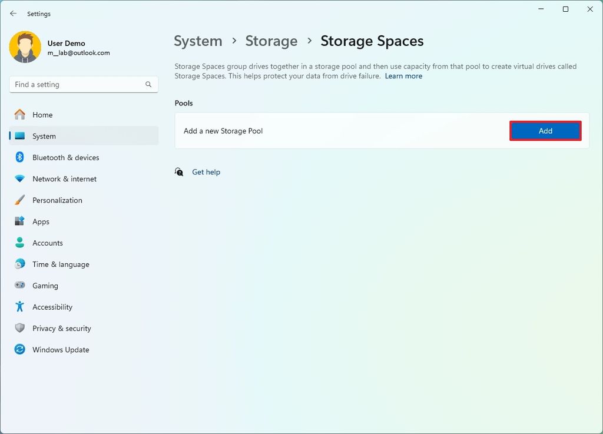Go to Storage breadcrumb item

point(271,41)
